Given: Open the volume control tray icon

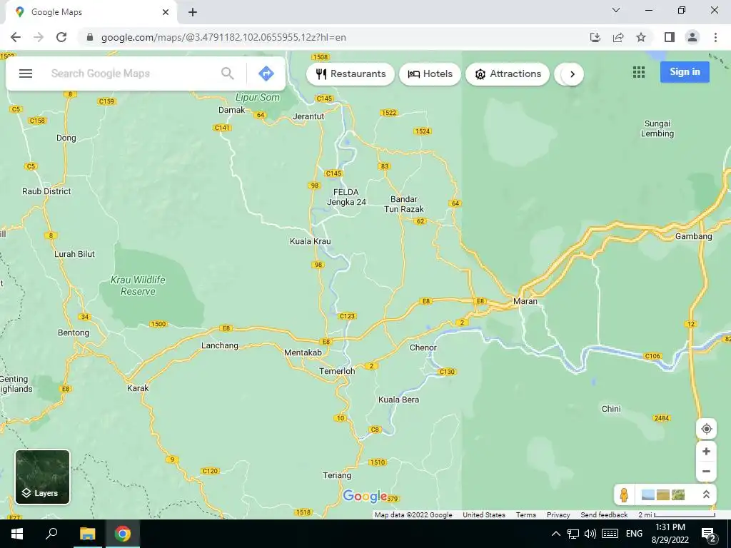Looking at the screenshot, I should coord(590,534).
